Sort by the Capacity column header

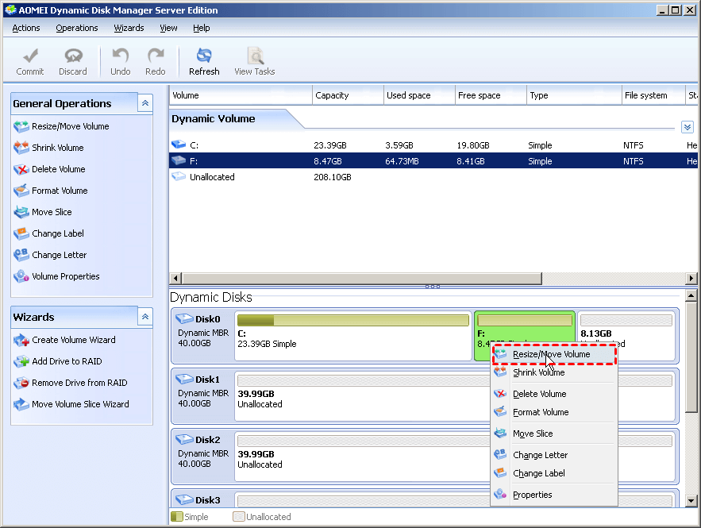[332, 95]
